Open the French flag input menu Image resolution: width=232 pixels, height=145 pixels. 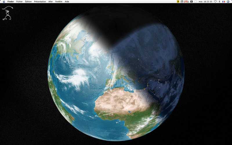click(x=224, y=1)
